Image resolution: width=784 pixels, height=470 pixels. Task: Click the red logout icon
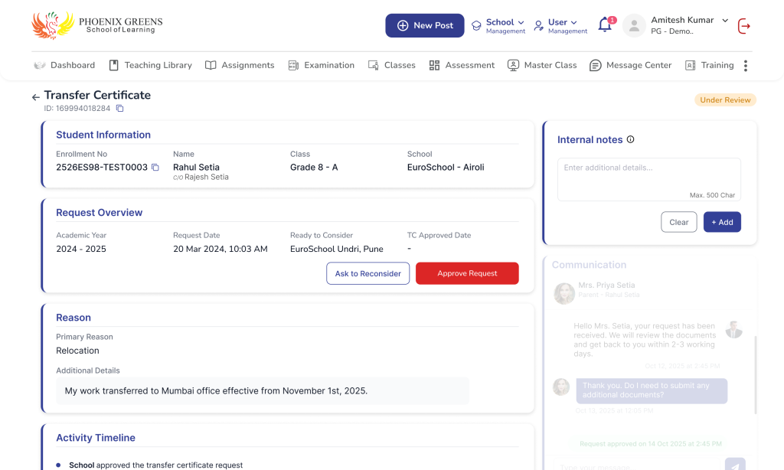[743, 26]
